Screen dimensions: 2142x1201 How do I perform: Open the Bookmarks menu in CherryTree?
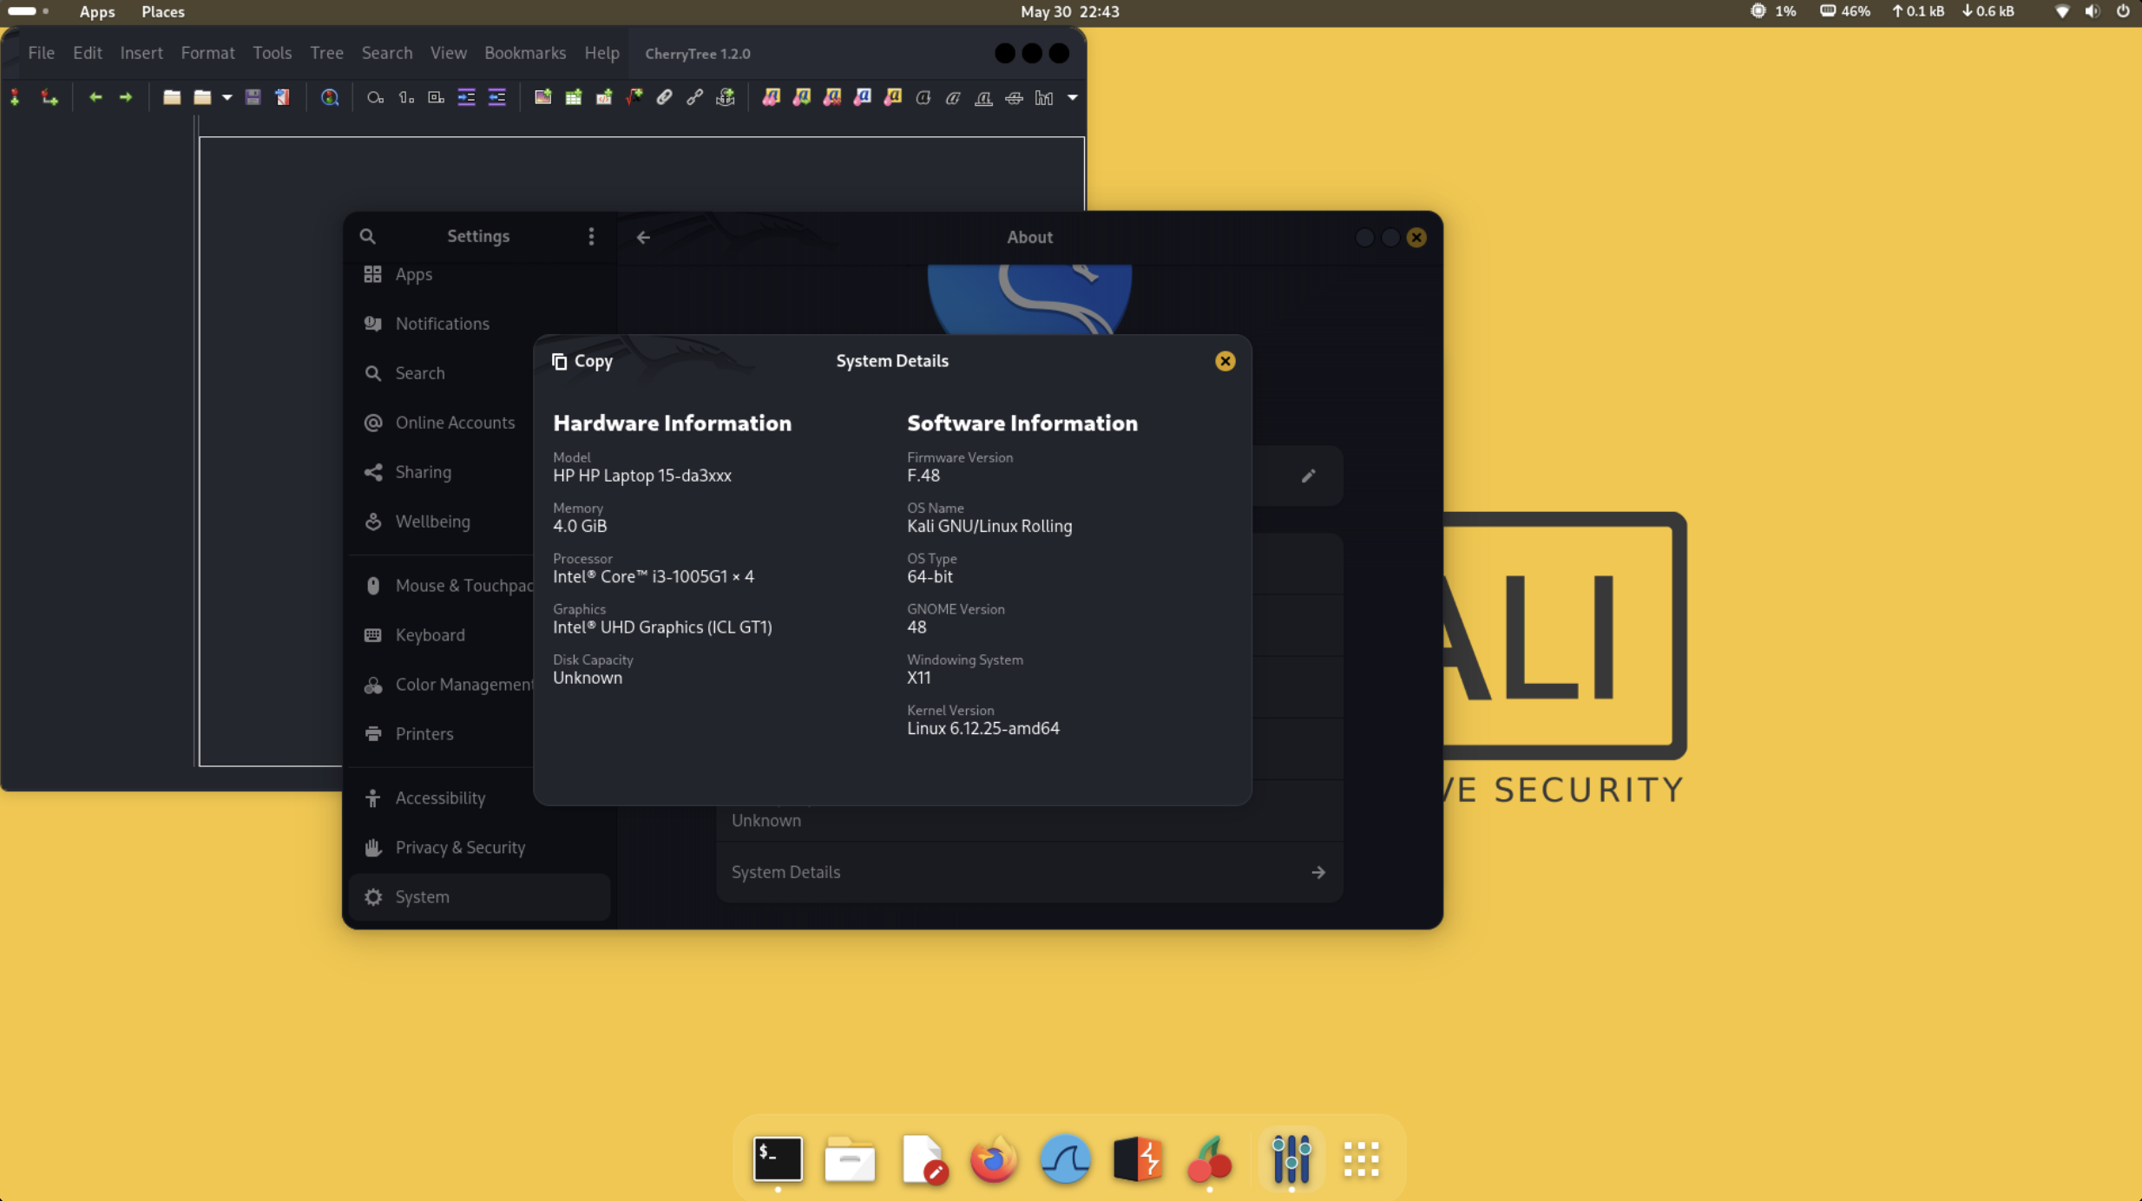[525, 53]
